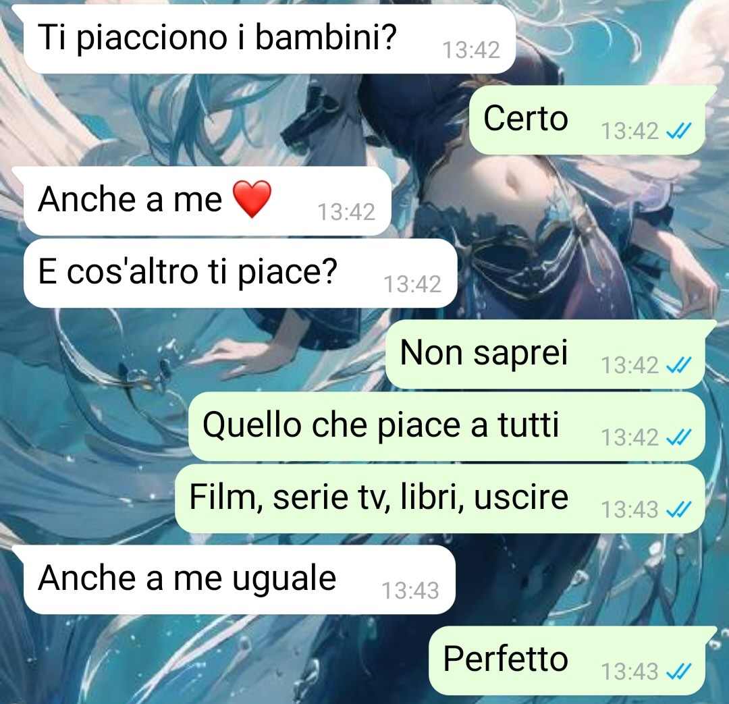Tap the read checkmarks on "Perfetto"
The image size is (729, 704).
point(679,672)
